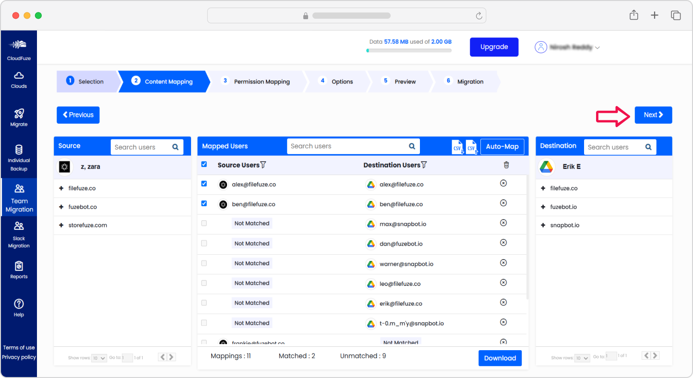Go to step 4 Options
This screenshot has width=693, height=378.
pyautogui.click(x=337, y=82)
